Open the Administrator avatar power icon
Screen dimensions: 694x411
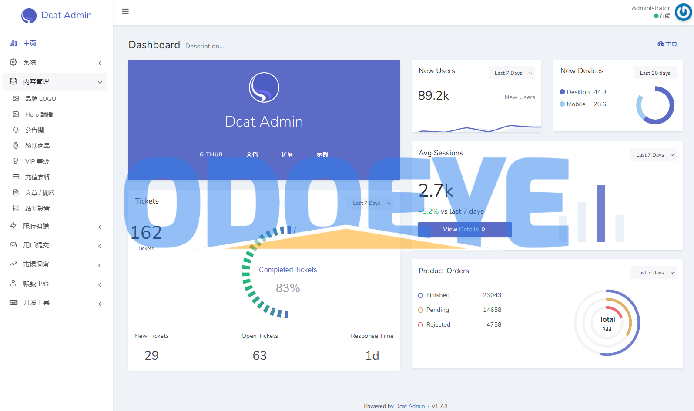click(683, 12)
